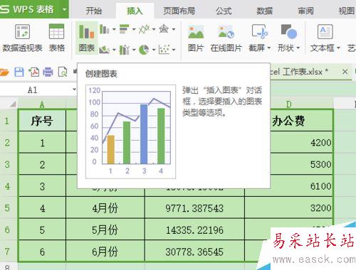Insert a 数据透视表 pivot table

point(22,38)
